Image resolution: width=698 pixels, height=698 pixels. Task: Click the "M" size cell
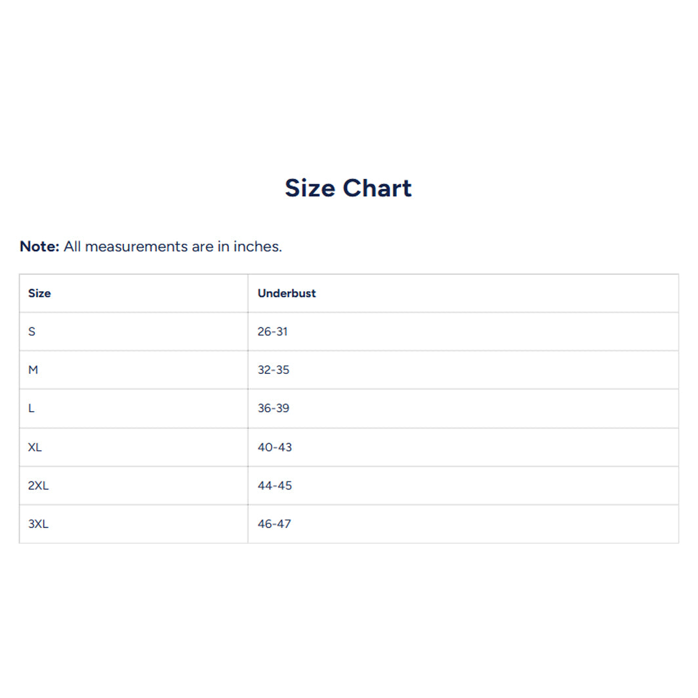(33, 370)
